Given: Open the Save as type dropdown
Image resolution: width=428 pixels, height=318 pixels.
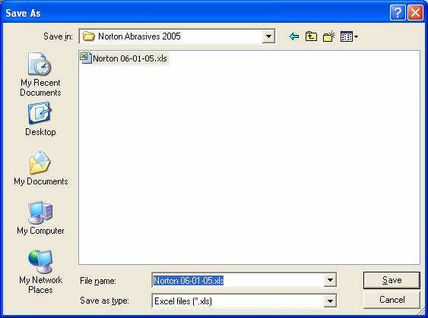Looking at the screenshot, I should click(330, 301).
